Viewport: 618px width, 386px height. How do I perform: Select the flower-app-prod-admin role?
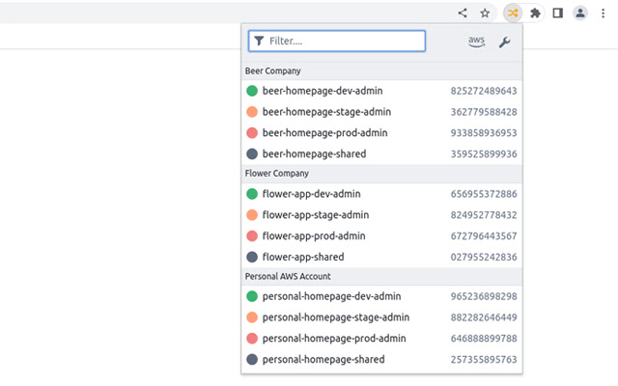point(382,235)
